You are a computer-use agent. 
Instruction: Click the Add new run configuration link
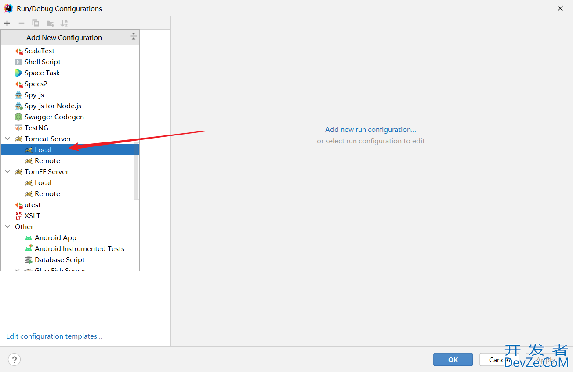pos(370,130)
